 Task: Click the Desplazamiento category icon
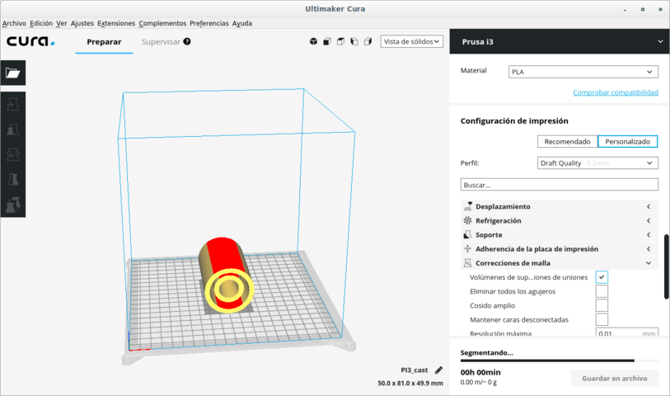468,206
